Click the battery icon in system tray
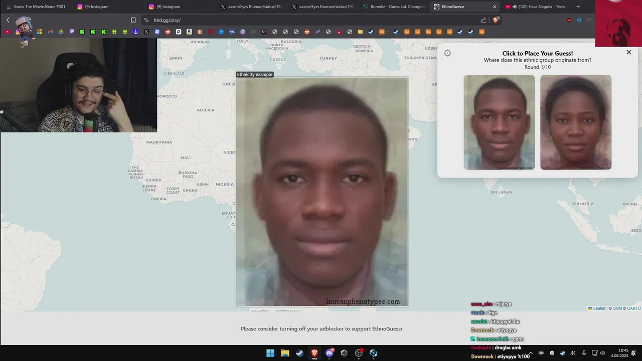 tap(542, 353)
